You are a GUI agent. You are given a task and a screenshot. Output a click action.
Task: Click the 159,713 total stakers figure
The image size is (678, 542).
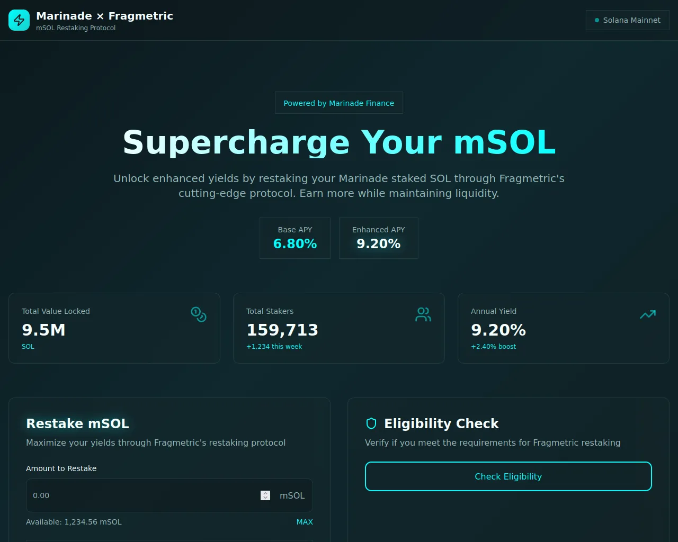pyautogui.click(x=282, y=330)
